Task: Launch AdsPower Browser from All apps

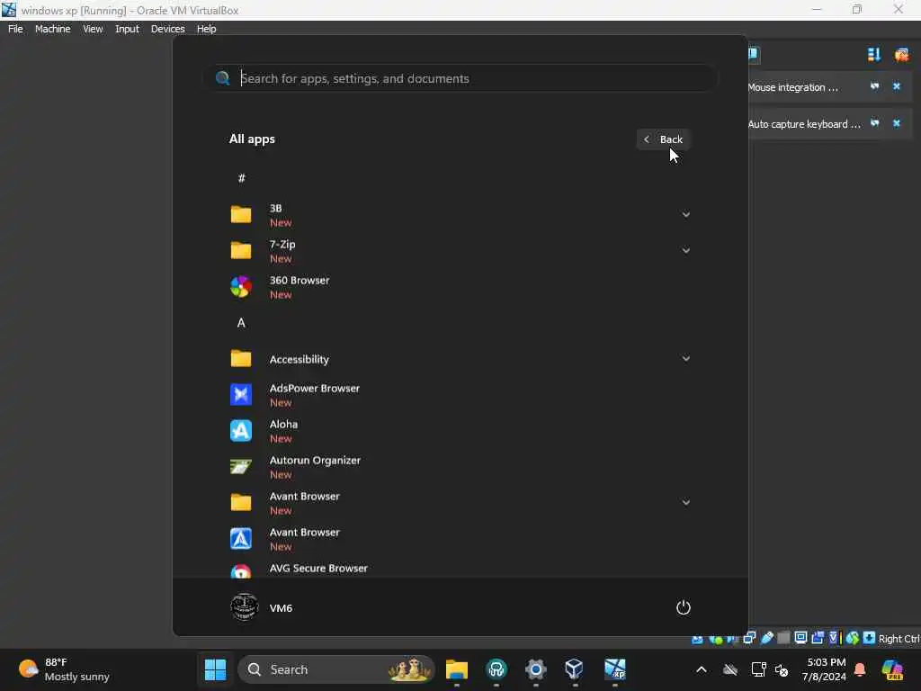Action: (x=460, y=395)
